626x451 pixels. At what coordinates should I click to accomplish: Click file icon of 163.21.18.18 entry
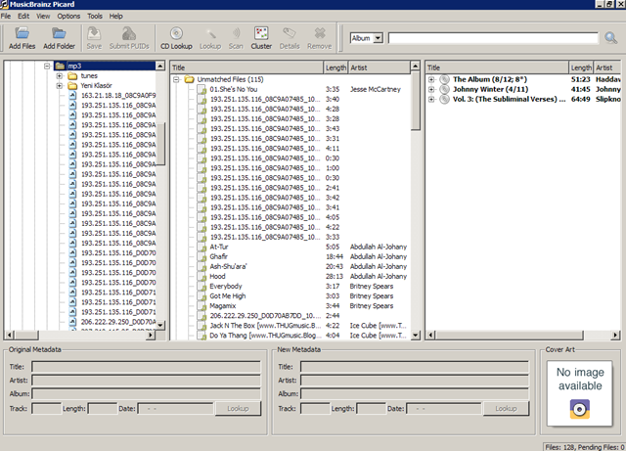pyautogui.click(x=72, y=96)
